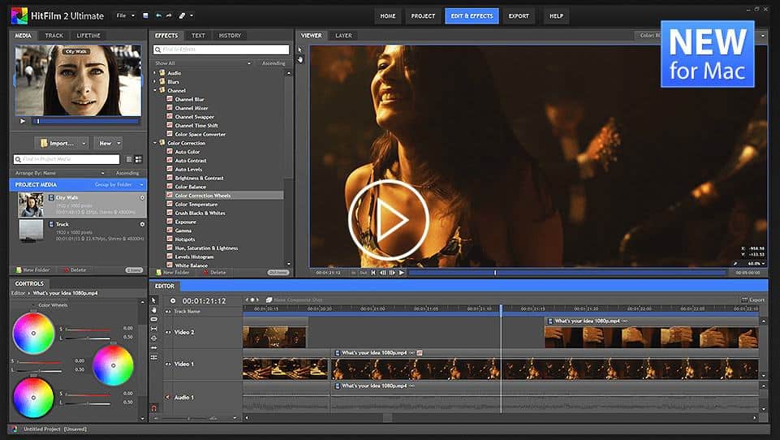The image size is (780, 440).
Task: Open the Import dropdown arrow
Action: 84,144
